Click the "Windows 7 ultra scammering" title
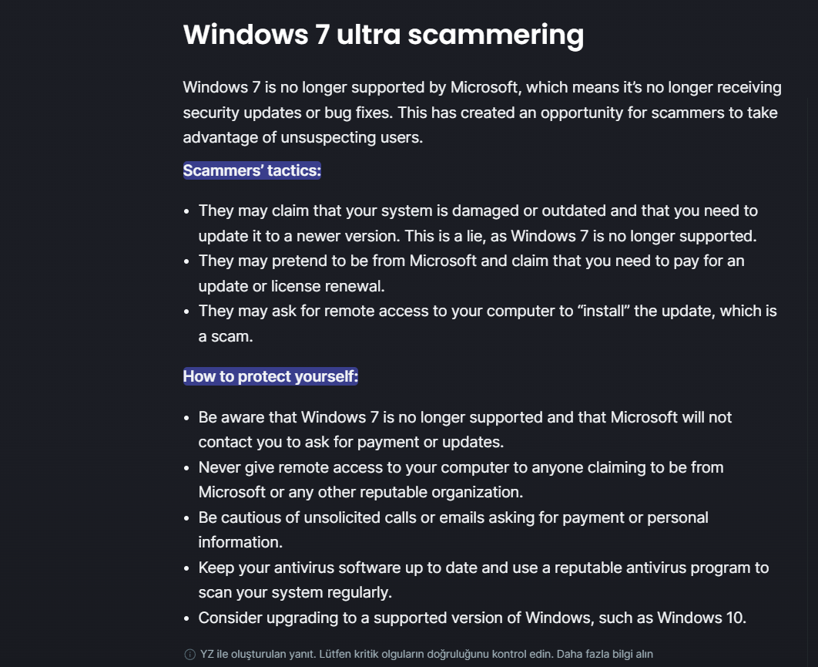The height and width of the screenshot is (667, 818). (384, 35)
